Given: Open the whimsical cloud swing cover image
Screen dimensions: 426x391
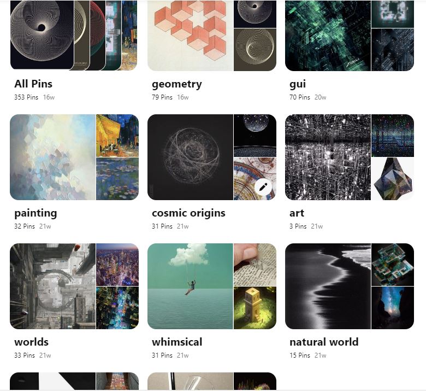Looking at the screenshot, I should pyautogui.click(x=190, y=286).
